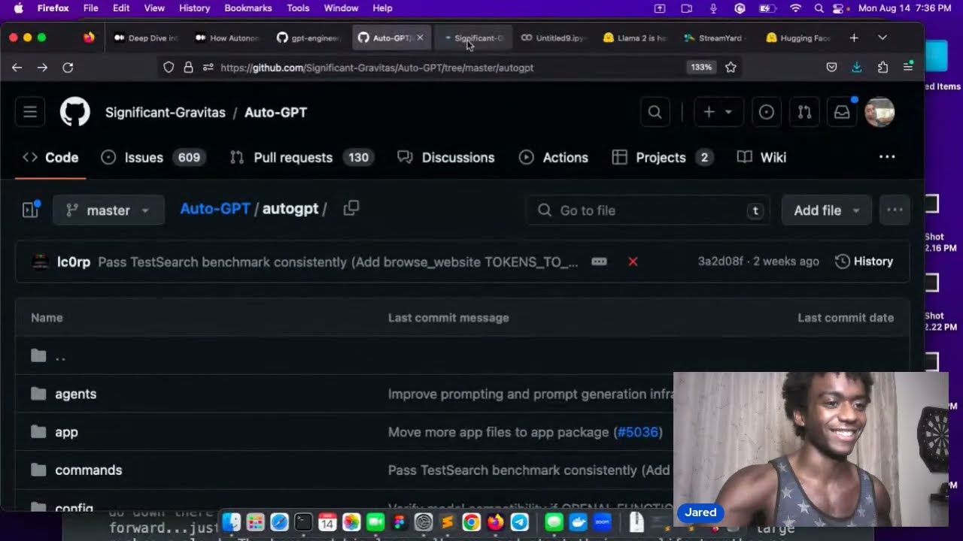Open the Issues circle-dot header icon
The height and width of the screenshot is (541, 963).
click(766, 112)
